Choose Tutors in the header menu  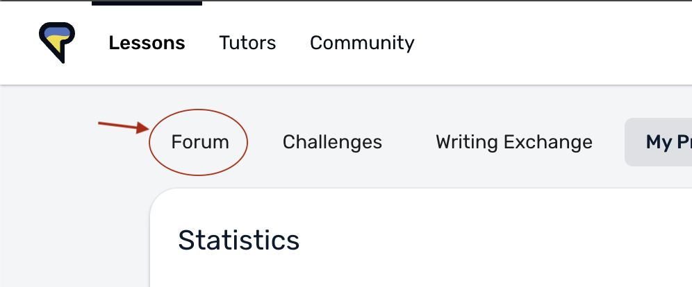pos(247,43)
